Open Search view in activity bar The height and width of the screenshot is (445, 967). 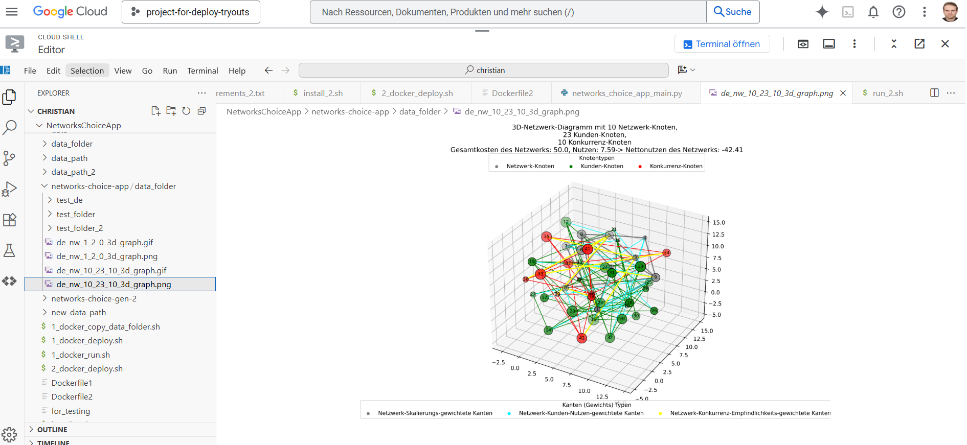(x=10, y=128)
